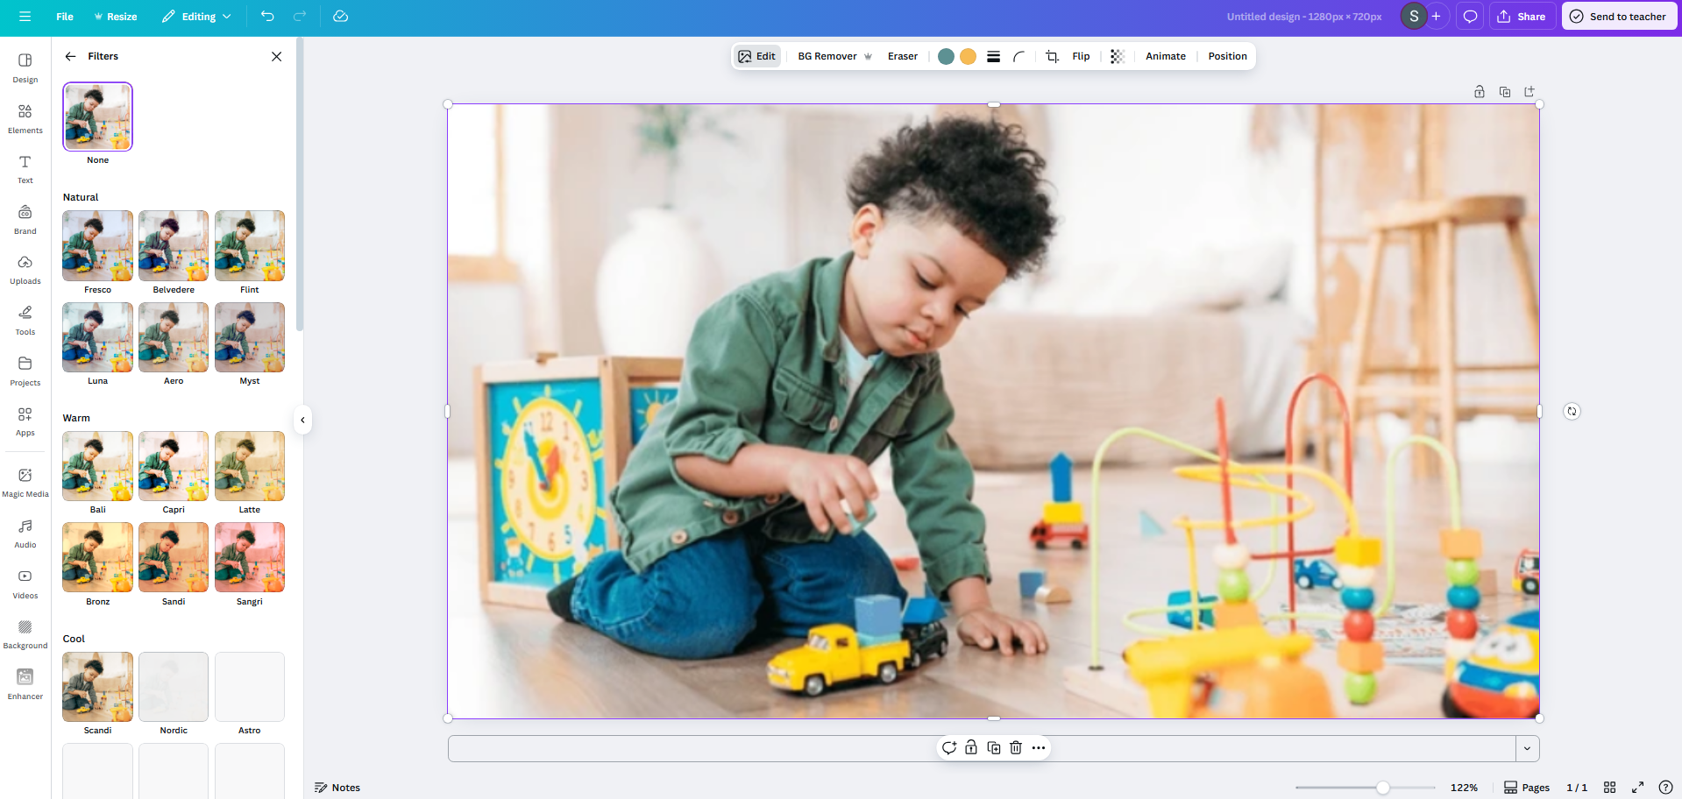Viewport: 1682px width, 799px height.
Task: Open the chevron on the floating bottom toolbar
Action: tap(1528, 748)
